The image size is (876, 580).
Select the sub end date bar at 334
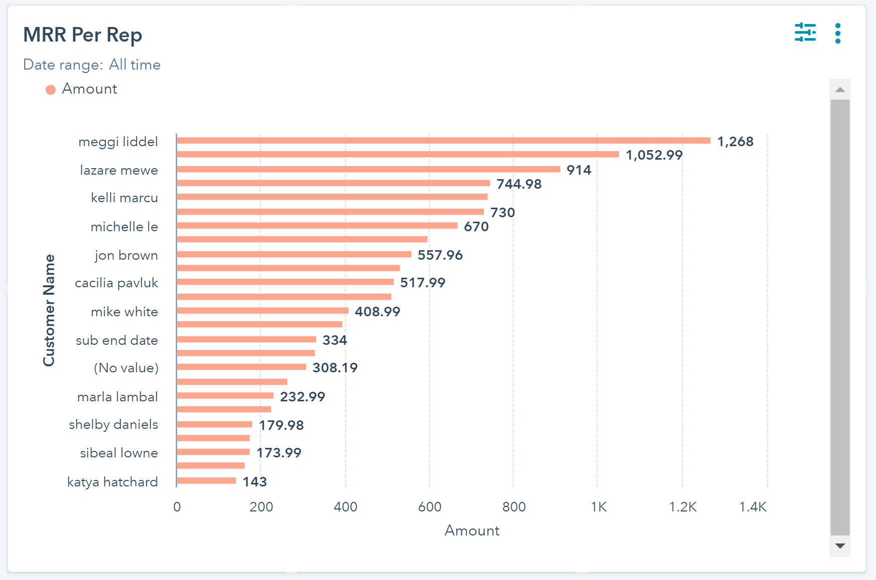(x=246, y=339)
